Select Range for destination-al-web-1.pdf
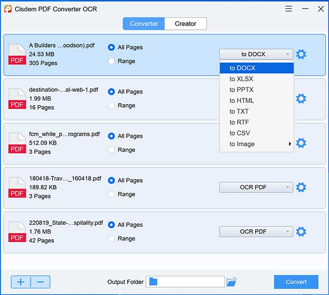329x295 pixels. (111, 106)
